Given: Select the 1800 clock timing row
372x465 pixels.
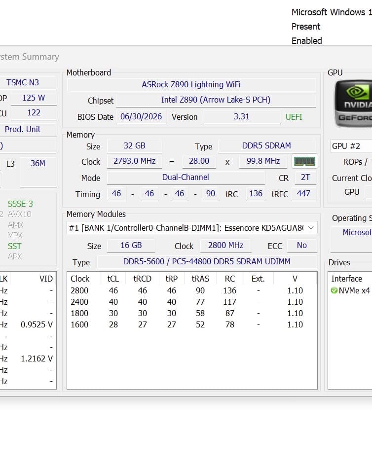Looking at the screenshot, I should [192, 313].
